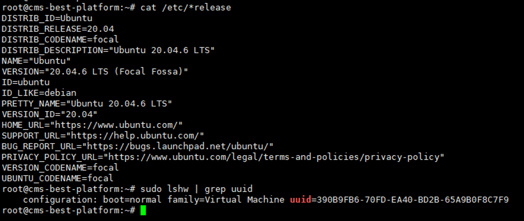The height and width of the screenshot is (221, 524).
Task: Click the "cat /etc/*release" command text
Action: (x=186, y=7)
